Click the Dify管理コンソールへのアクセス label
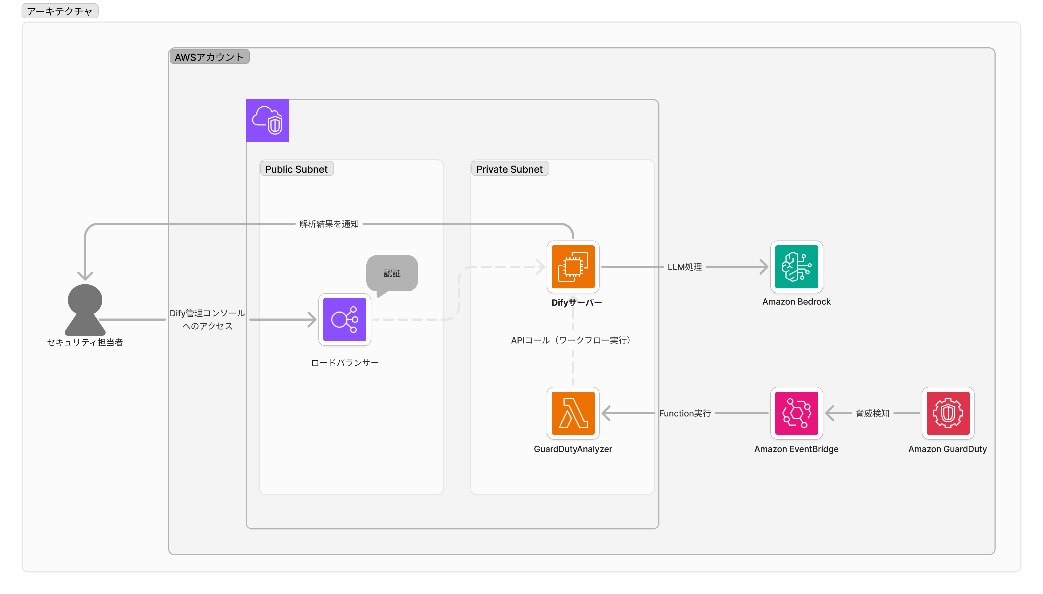Viewport: 1043px width, 594px height. [x=207, y=319]
